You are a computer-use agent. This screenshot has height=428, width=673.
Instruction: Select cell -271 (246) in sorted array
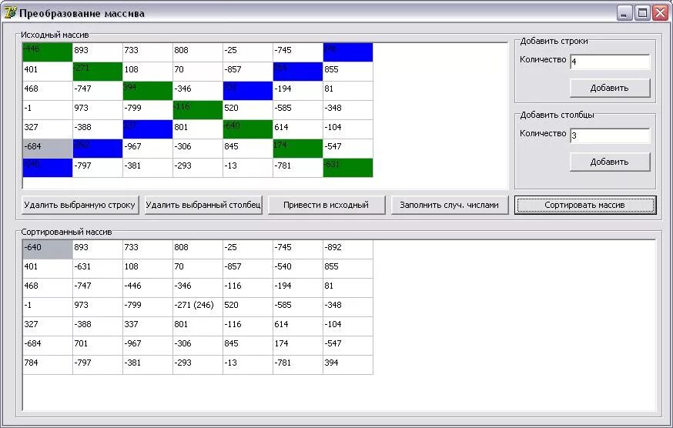(198, 307)
